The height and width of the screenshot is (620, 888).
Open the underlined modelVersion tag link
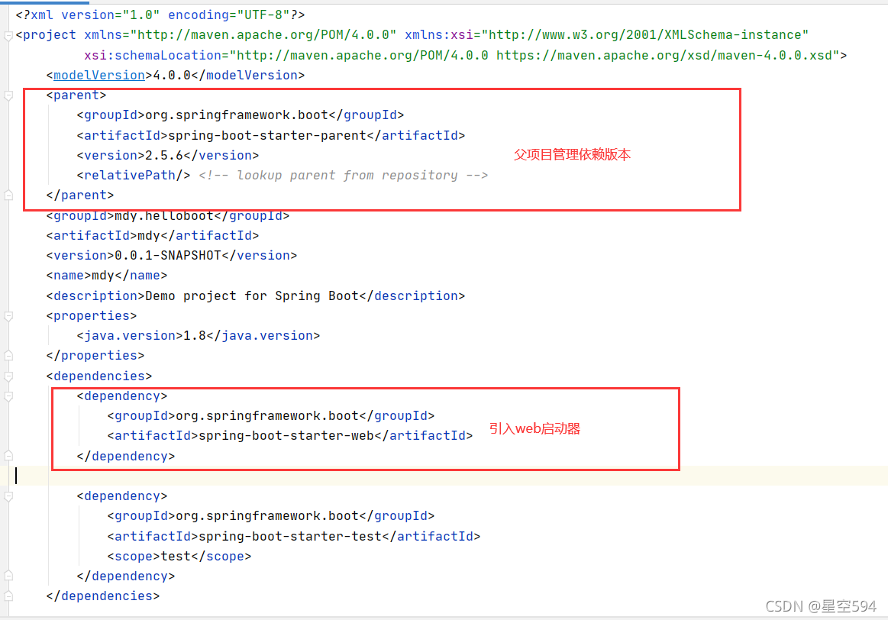[99, 76]
